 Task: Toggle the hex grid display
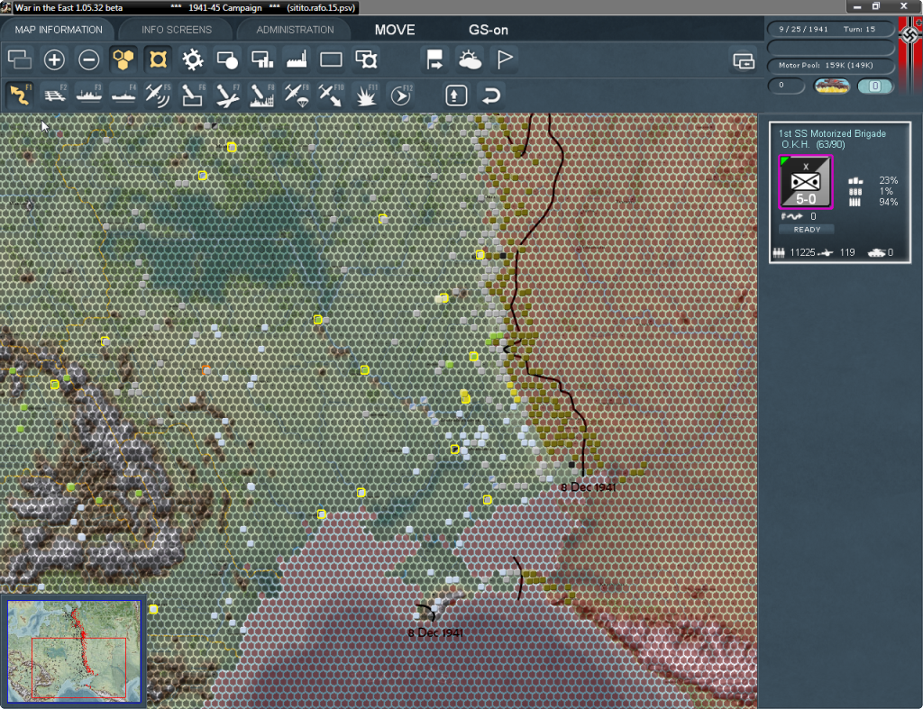(x=123, y=59)
